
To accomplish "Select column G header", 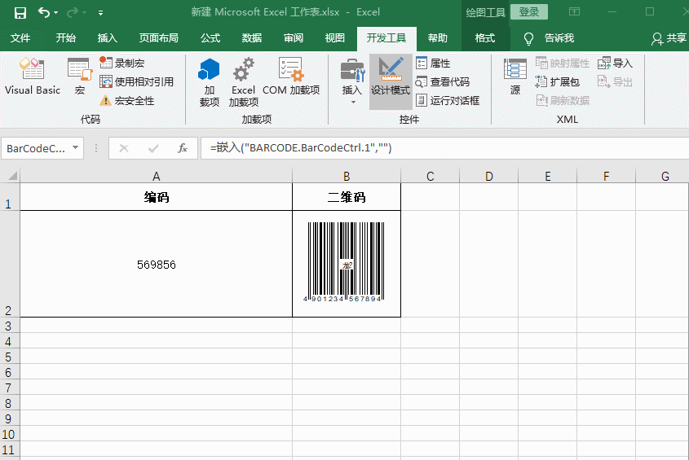I will (662, 176).
